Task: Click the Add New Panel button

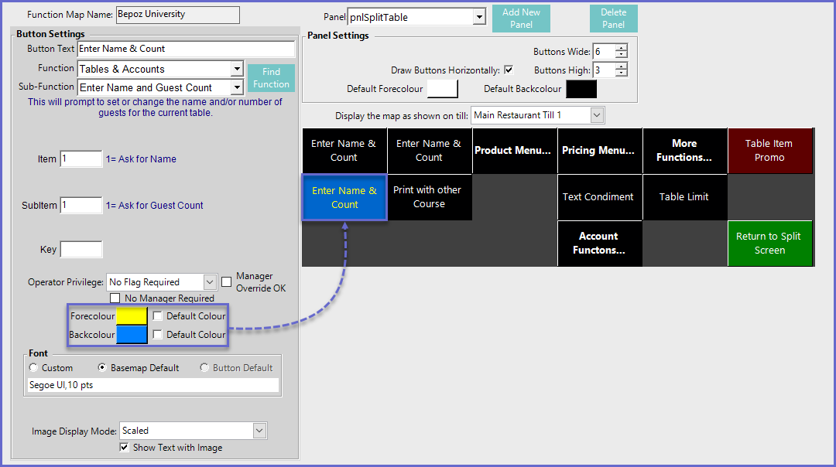Action: pyautogui.click(x=521, y=18)
